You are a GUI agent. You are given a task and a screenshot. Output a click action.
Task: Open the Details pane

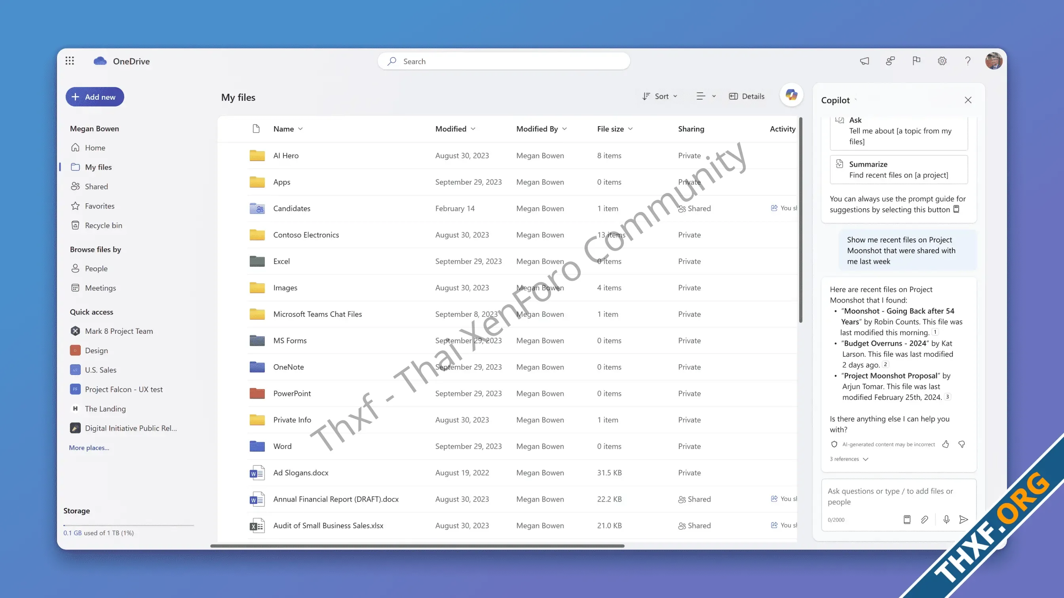[747, 96]
